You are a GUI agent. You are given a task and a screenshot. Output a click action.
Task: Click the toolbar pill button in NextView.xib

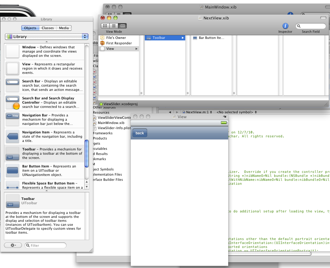pos(323,18)
